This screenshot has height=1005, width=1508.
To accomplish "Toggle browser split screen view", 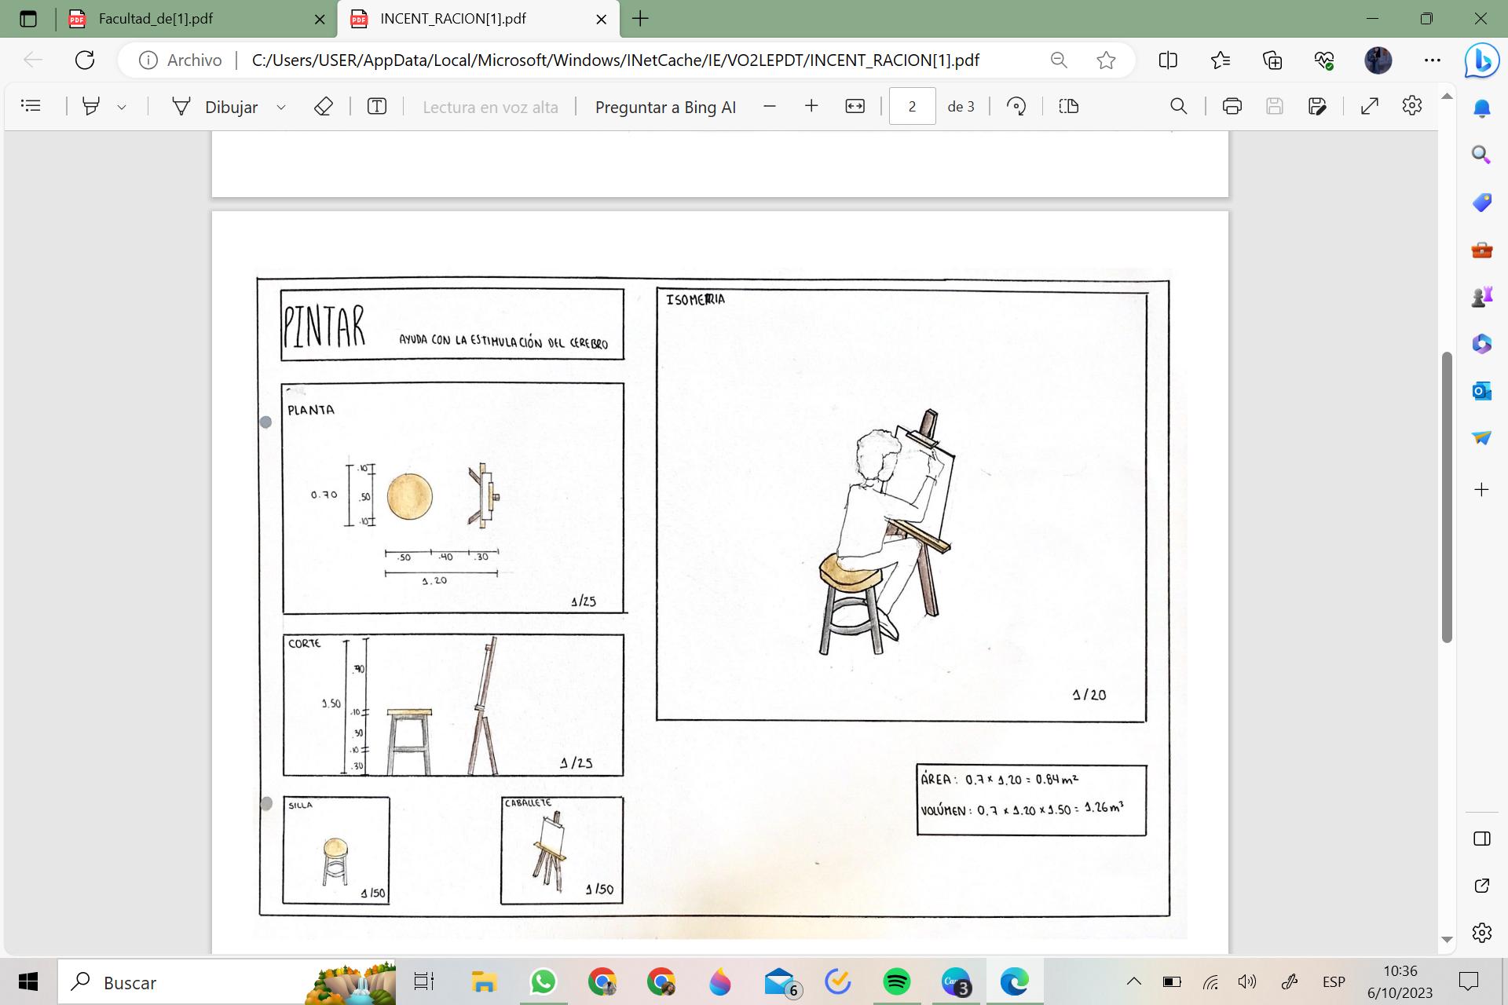I will (x=1168, y=60).
